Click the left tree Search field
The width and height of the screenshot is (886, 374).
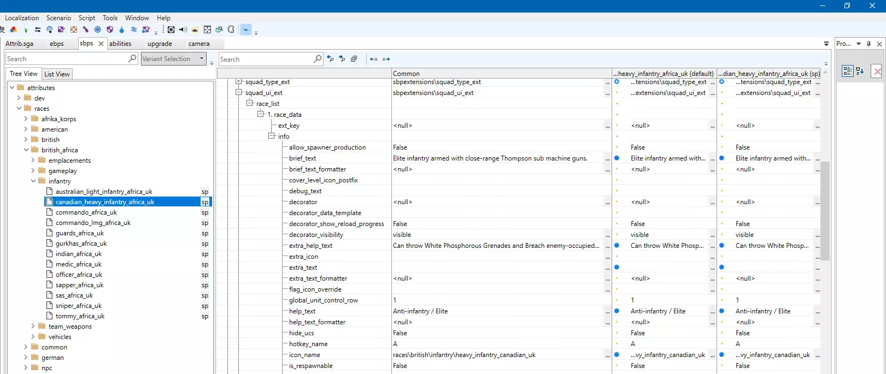click(66, 59)
